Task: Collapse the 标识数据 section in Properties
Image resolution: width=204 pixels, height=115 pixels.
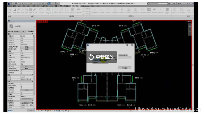Action: pos(32,101)
